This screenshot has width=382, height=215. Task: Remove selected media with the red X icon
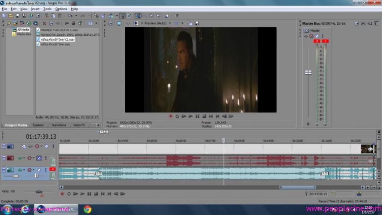tap(44, 23)
